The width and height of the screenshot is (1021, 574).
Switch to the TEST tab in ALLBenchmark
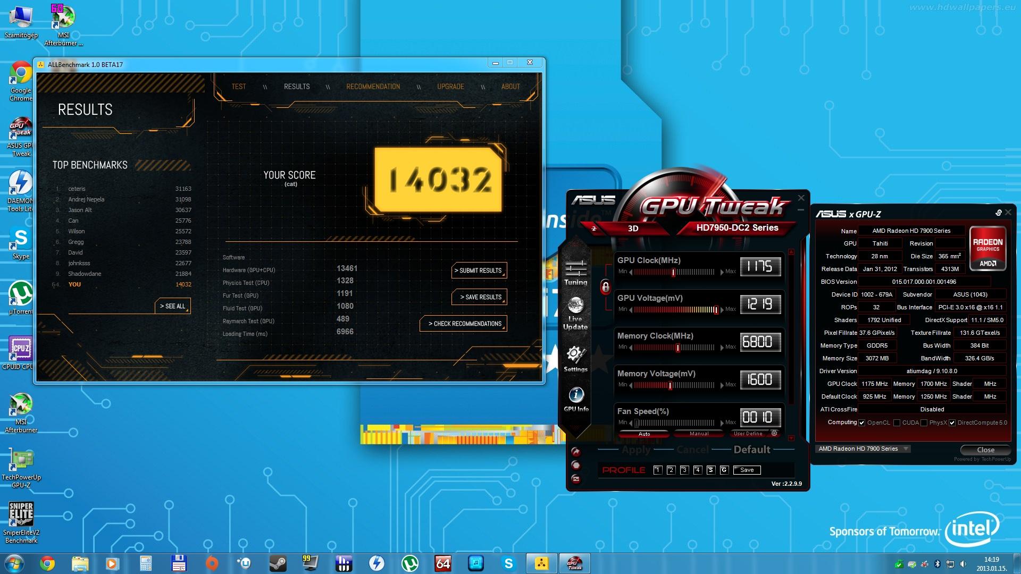tap(239, 87)
